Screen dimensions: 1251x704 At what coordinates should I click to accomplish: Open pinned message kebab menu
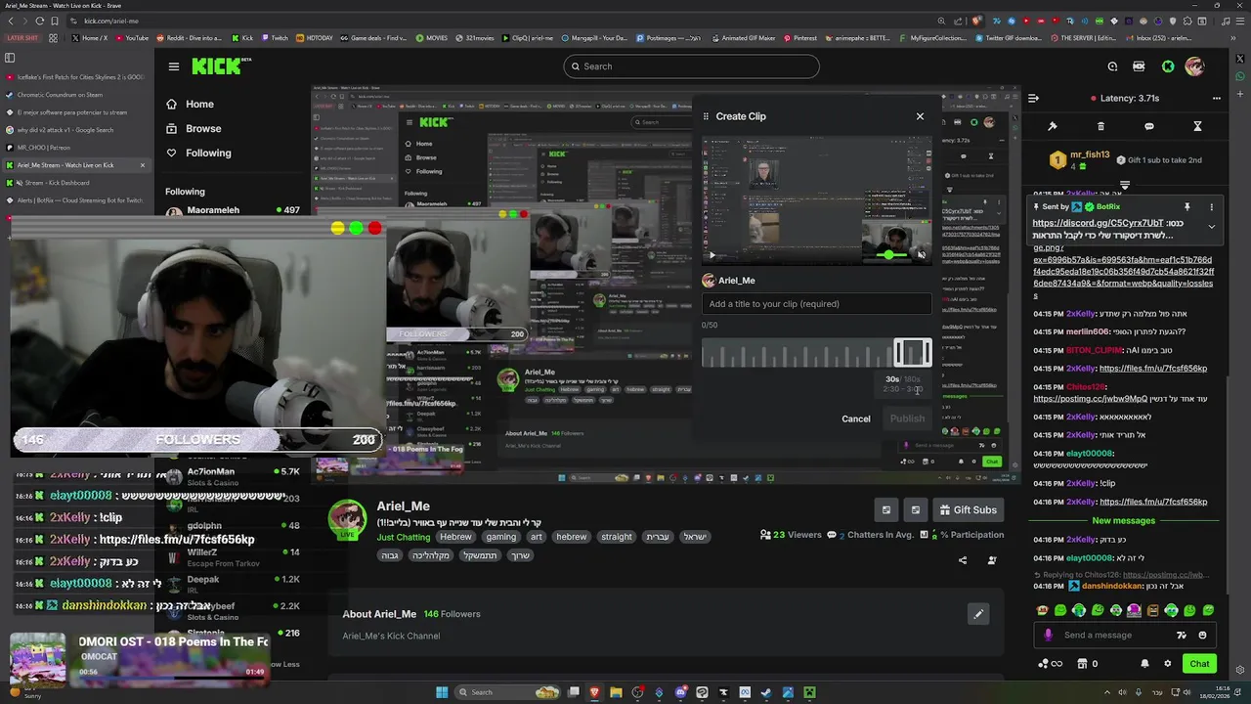tap(1211, 207)
